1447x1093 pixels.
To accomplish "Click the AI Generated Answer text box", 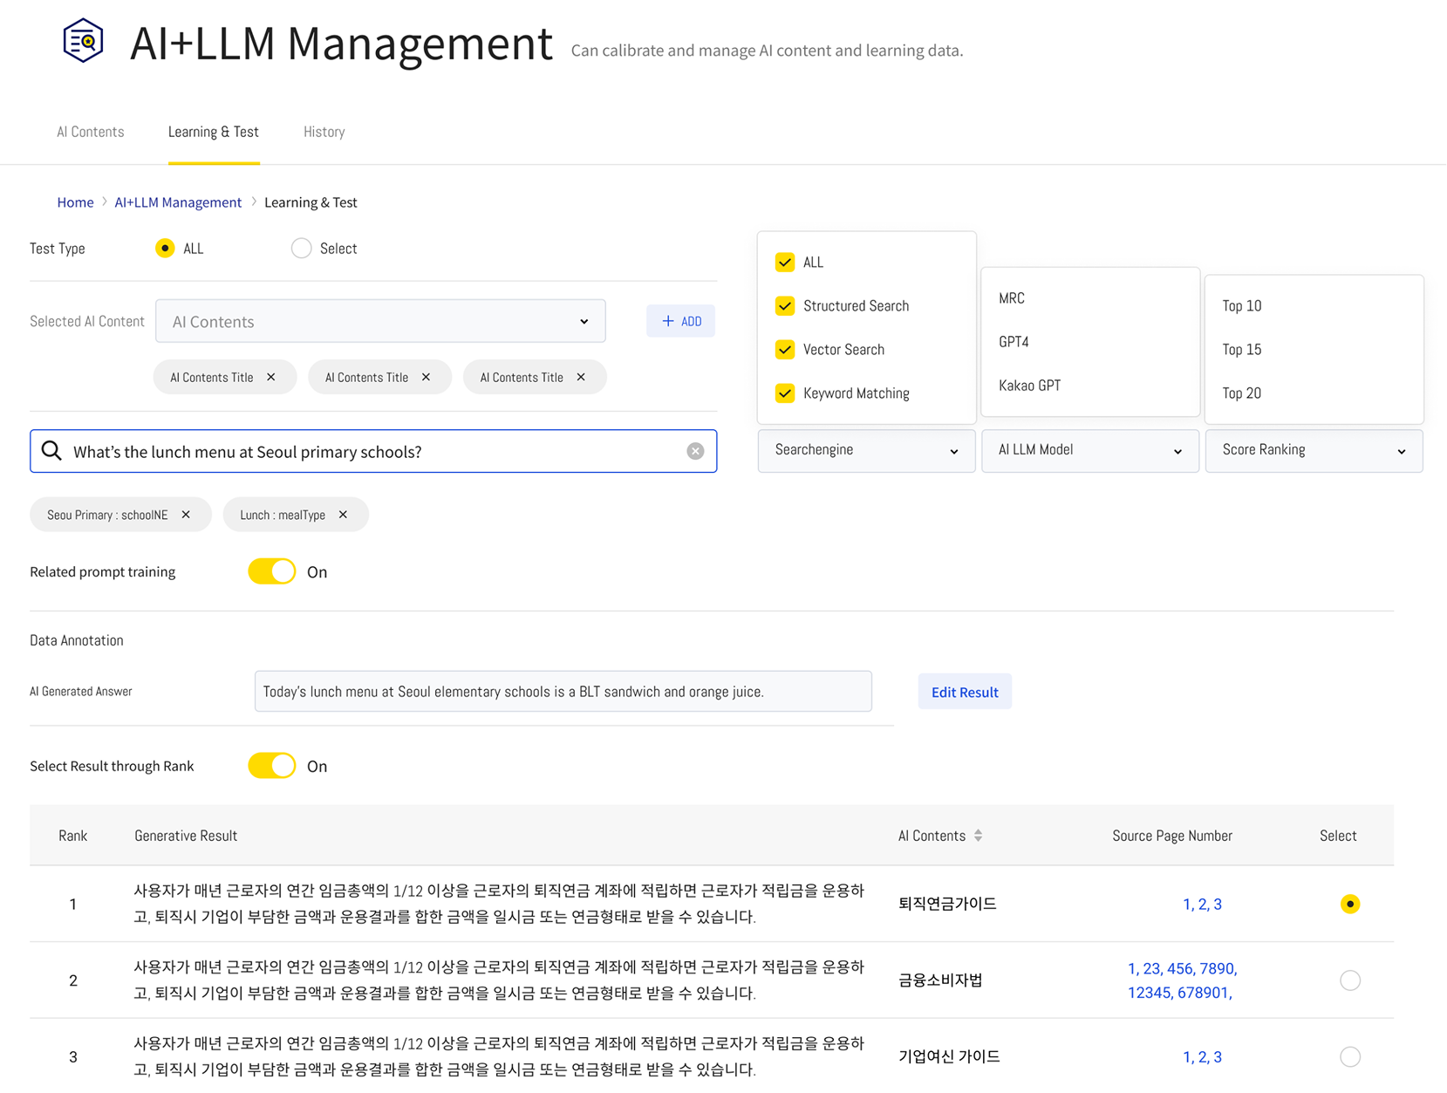I will pos(563,692).
